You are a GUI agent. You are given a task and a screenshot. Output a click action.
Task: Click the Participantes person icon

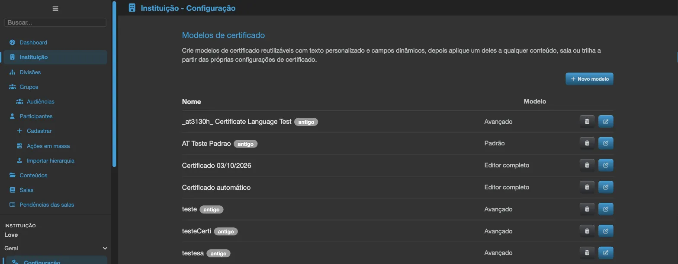(x=12, y=116)
